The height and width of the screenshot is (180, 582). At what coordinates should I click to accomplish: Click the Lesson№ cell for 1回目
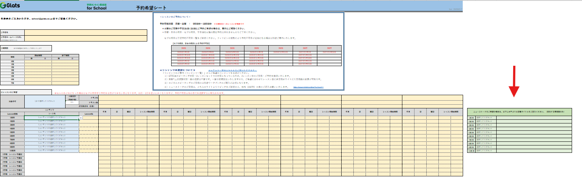[89, 117]
